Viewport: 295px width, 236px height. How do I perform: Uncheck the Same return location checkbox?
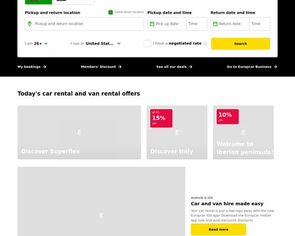coord(111,12)
